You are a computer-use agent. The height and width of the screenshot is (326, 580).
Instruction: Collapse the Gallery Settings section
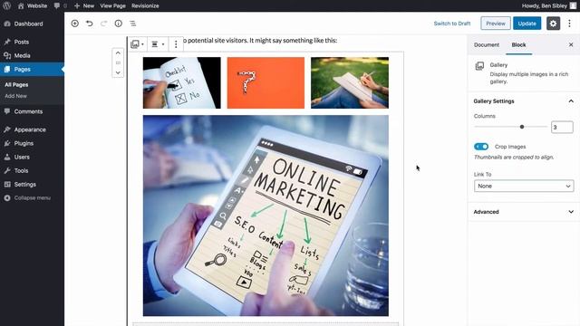pos(524,101)
